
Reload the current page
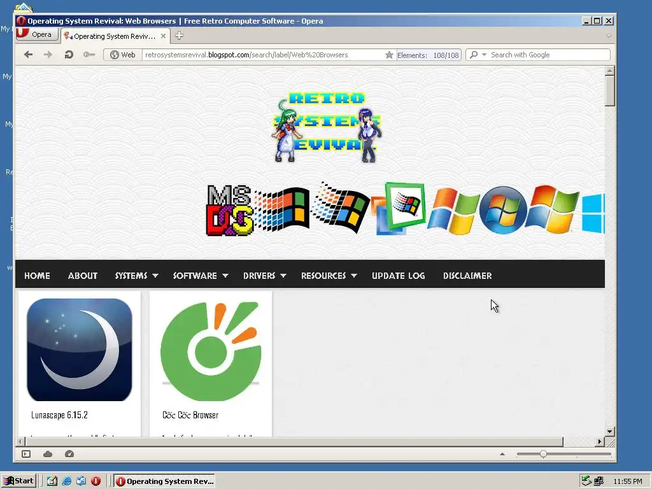click(69, 55)
